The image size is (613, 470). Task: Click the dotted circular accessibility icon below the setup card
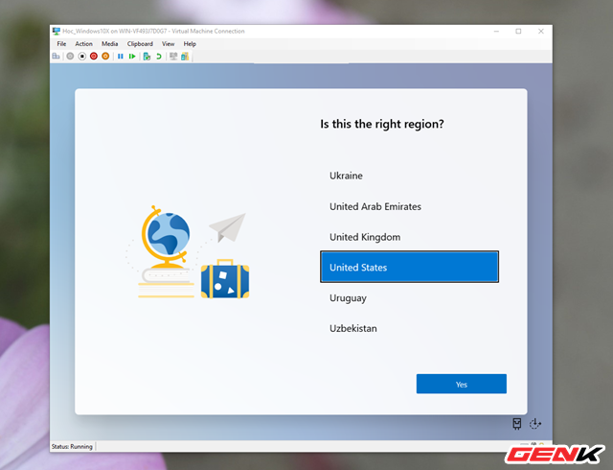534,423
